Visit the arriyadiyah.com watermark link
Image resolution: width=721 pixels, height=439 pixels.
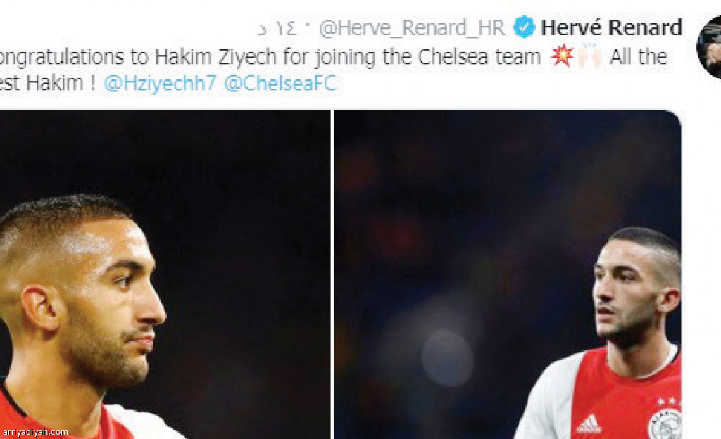tap(35, 432)
